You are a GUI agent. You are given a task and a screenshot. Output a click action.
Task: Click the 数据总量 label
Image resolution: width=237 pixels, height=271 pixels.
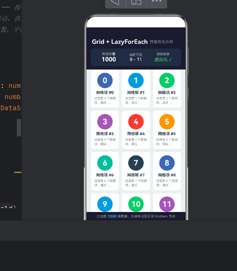pos(108,54)
